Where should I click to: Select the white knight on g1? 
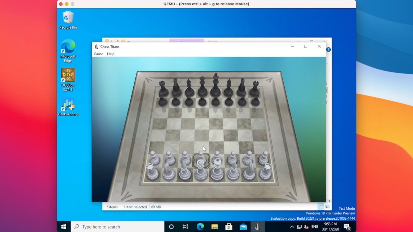pyautogui.click(x=249, y=171)
